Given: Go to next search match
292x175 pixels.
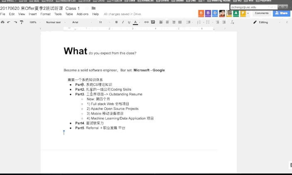Looking at the screenshot, I should pos(285,7).
